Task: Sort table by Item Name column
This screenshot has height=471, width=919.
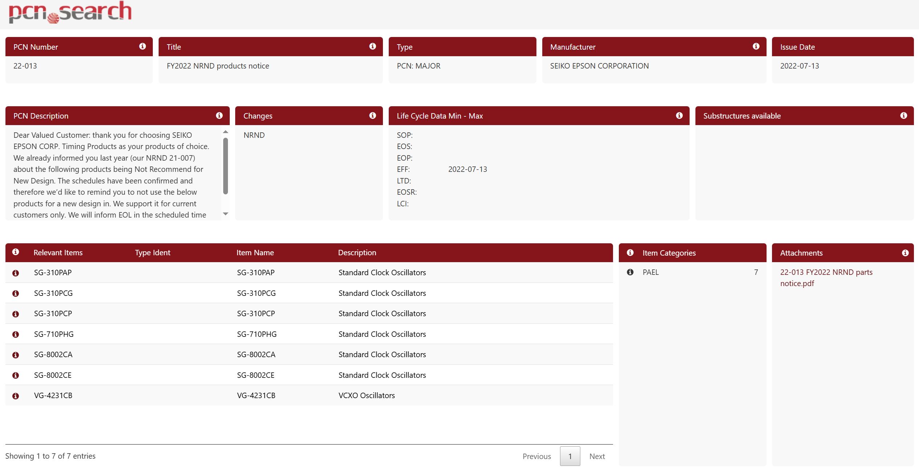Action: point(255,253)
